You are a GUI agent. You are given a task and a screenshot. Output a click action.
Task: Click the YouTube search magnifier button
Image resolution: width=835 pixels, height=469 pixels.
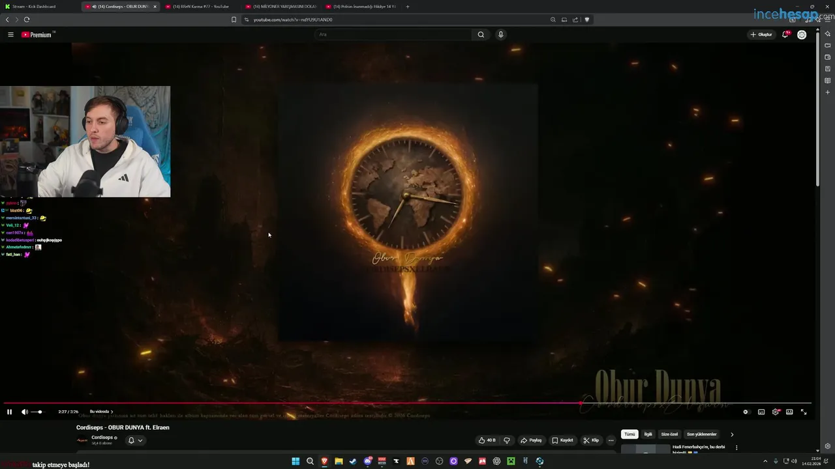481,35
